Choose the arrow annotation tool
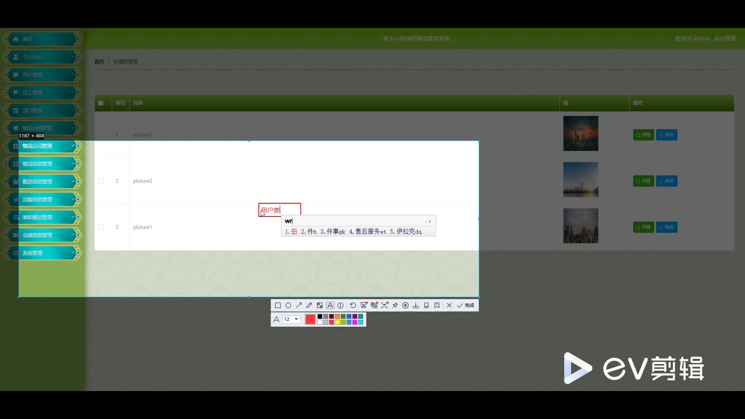745x419 pixels. coord(299,305)
